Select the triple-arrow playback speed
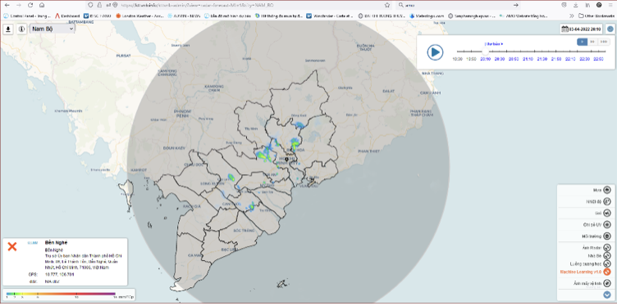This screenshot has height=306, width=617. click(x=604, y=42)
